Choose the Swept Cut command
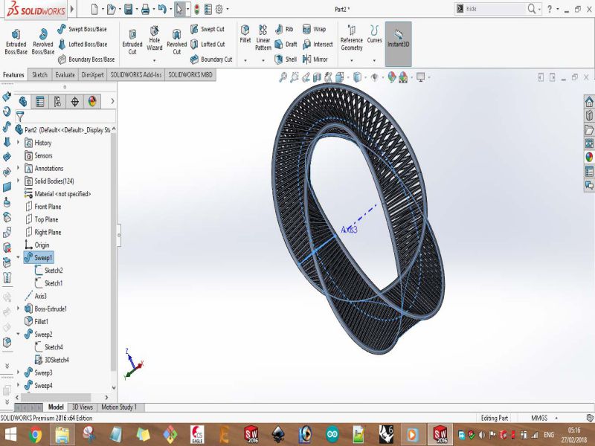 pyautogui.click(x=208, y=29)
